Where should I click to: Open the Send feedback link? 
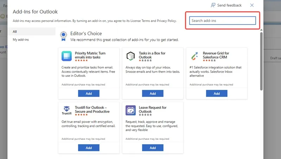point(226,5)
